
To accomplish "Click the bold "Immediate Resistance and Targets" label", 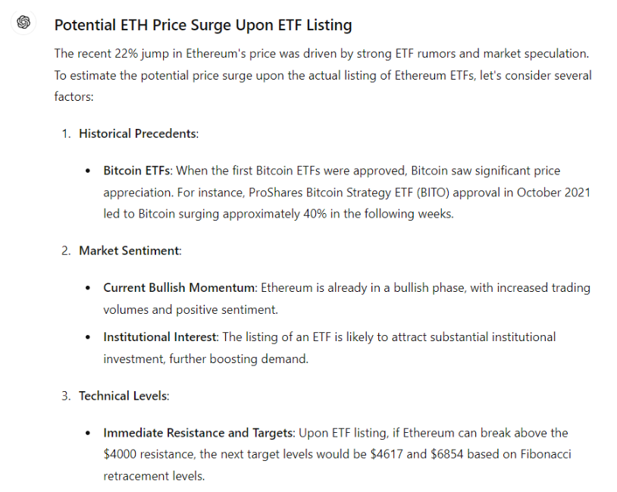I will coord(198,433).
